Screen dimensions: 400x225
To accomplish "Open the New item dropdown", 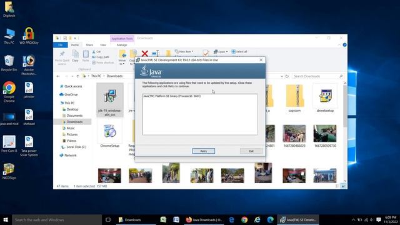I will pos(184,51).
